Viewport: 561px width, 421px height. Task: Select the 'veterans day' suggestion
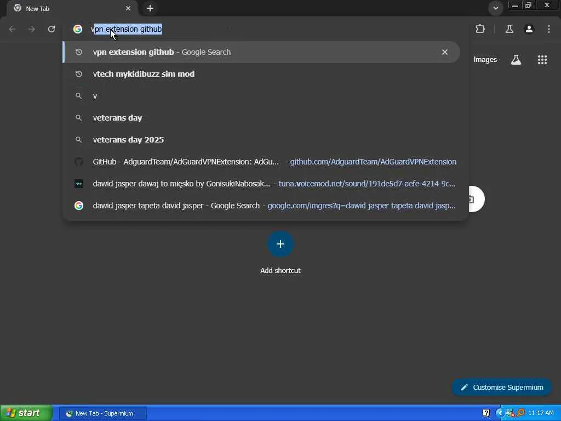261,118
